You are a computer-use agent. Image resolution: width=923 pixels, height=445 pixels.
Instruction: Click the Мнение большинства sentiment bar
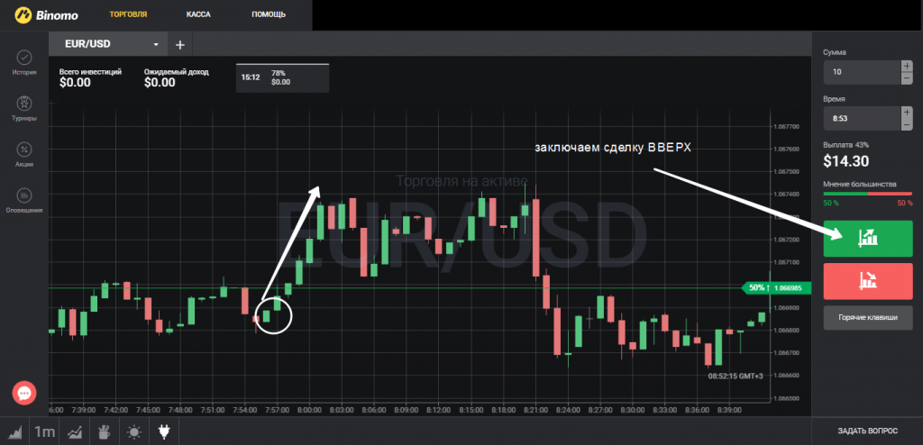point(868,193)
